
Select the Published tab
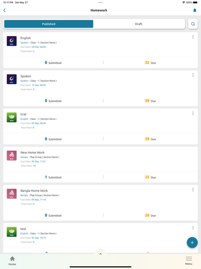49,24
